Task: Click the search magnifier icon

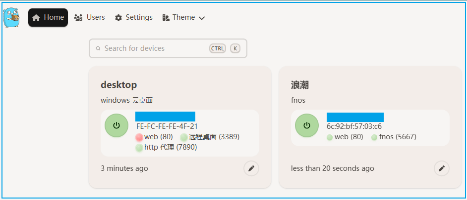Action: click(98, 48)
